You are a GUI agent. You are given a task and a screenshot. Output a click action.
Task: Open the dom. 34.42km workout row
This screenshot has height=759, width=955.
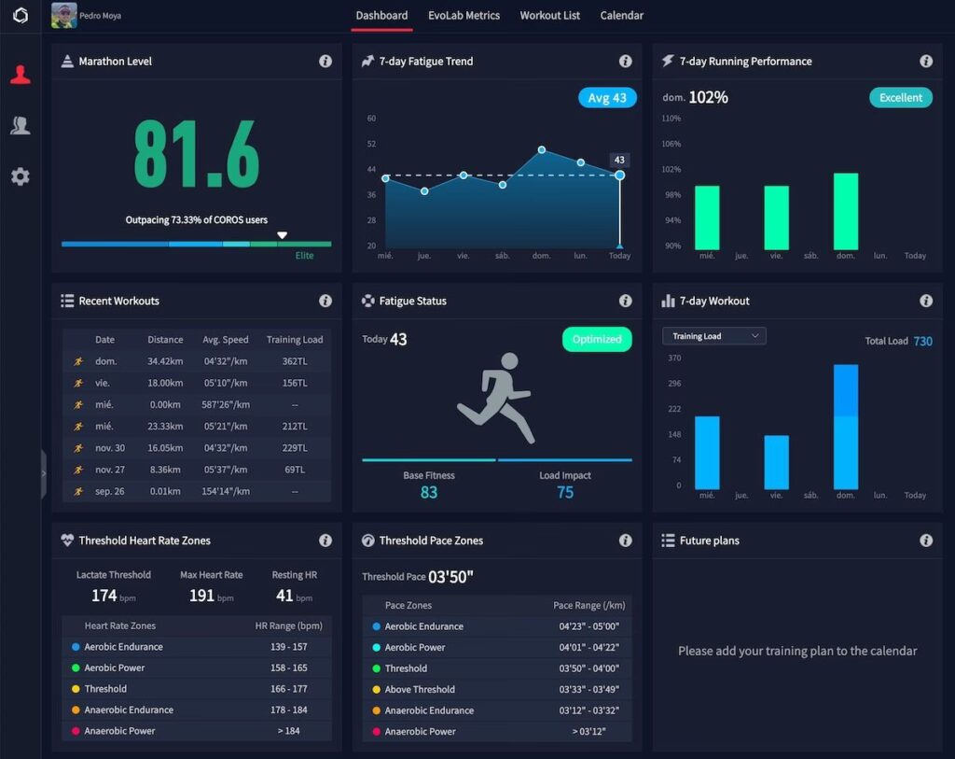[x=197, y=361]
